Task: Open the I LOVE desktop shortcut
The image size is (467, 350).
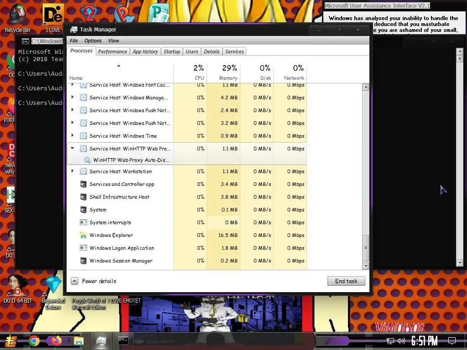Action: (53, 18)
